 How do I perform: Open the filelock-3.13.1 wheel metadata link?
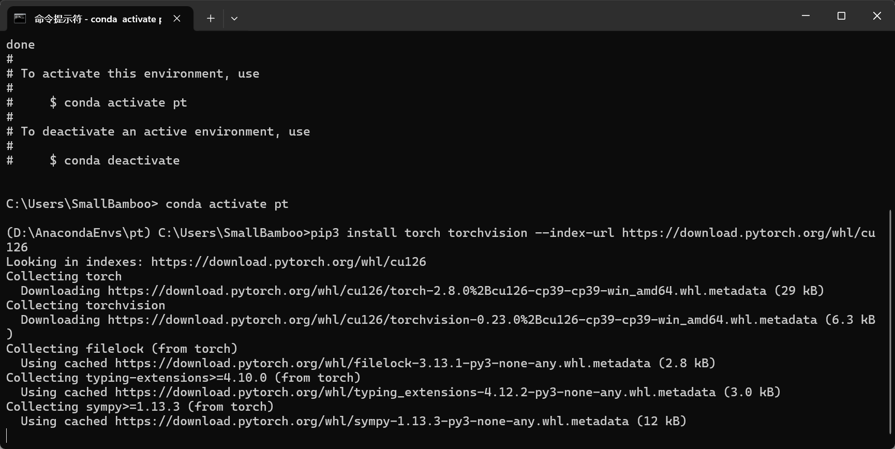coord(382,363)
